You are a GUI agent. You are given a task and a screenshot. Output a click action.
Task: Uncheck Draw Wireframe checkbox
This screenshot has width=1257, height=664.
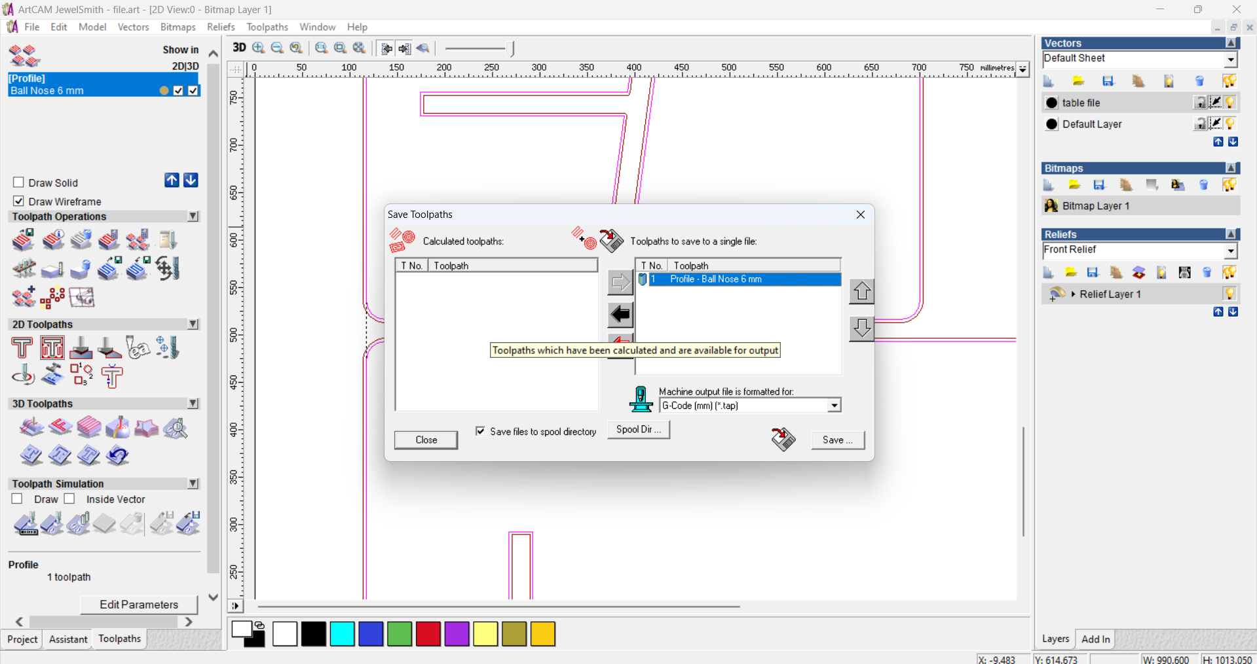[x=18, y=201]
